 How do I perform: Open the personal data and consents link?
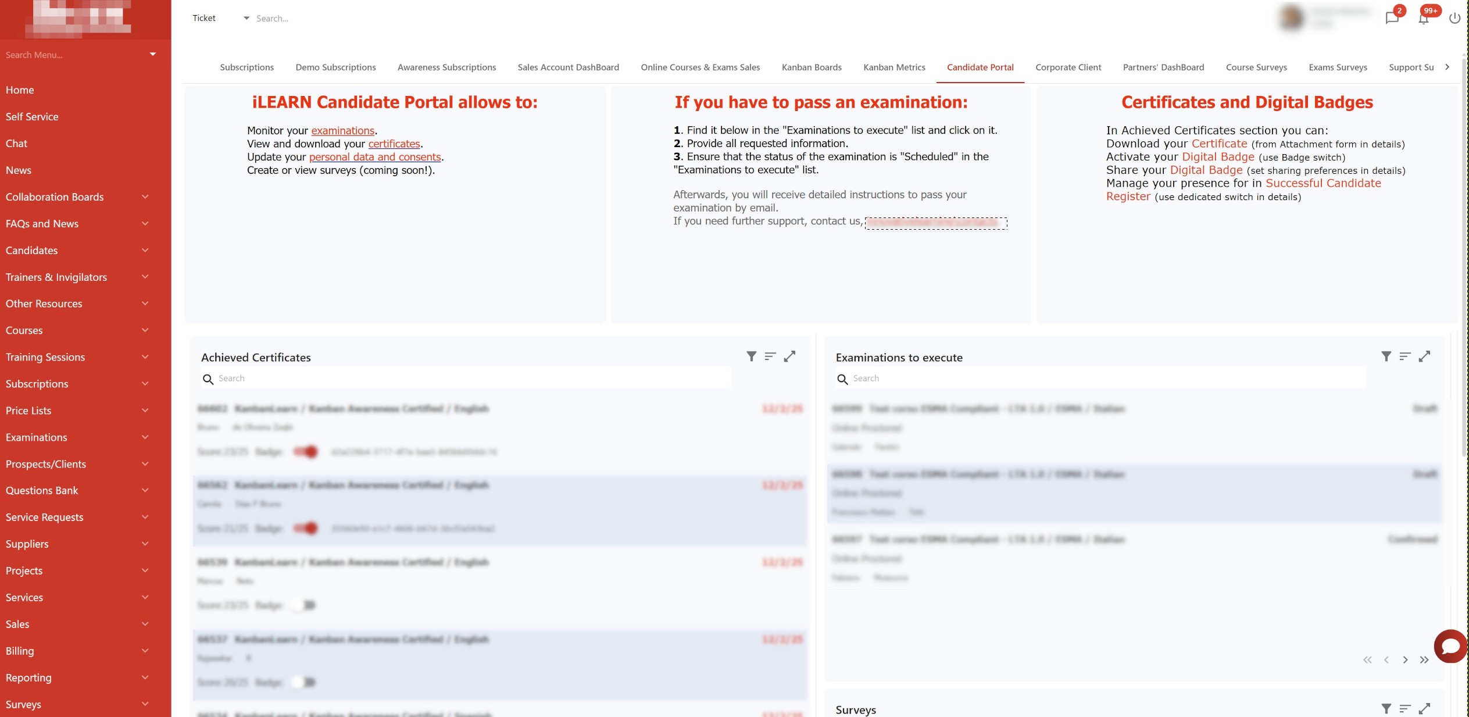(x=374, y=157)
